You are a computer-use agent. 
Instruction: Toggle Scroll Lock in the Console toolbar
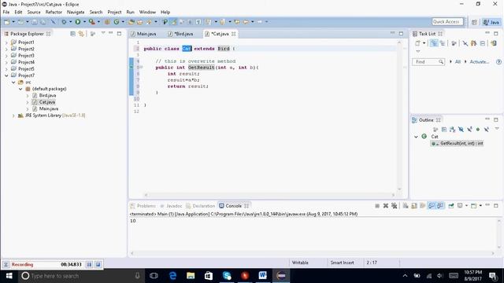414,206
